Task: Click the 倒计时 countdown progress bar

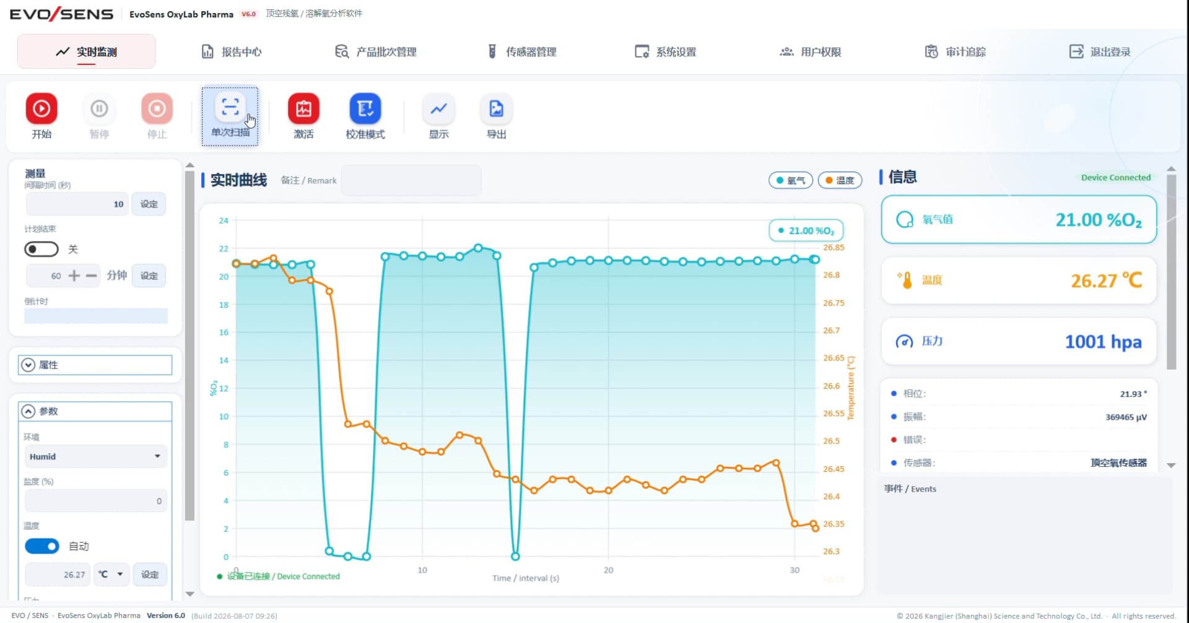Action: 96,316
